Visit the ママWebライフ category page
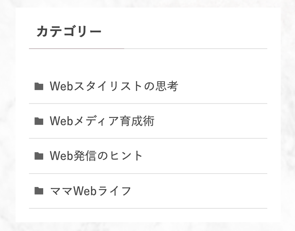This screenshot has height=231, width=295. pyautogui.click(x=91, y=191)
